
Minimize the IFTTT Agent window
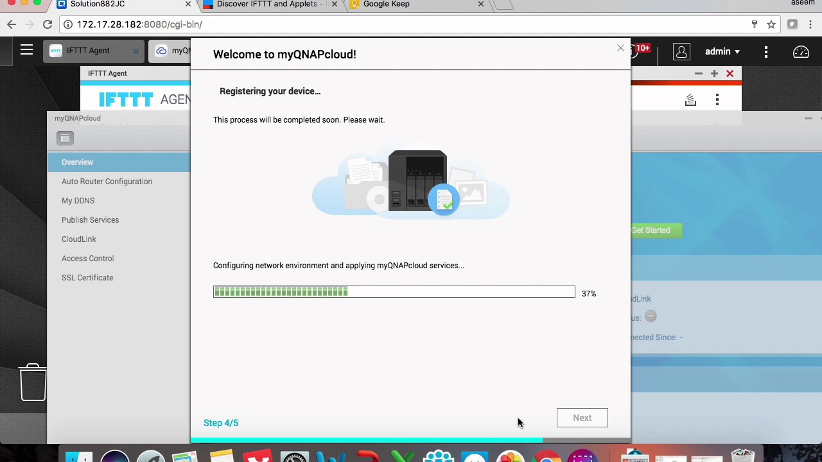[x=699, y=74]
